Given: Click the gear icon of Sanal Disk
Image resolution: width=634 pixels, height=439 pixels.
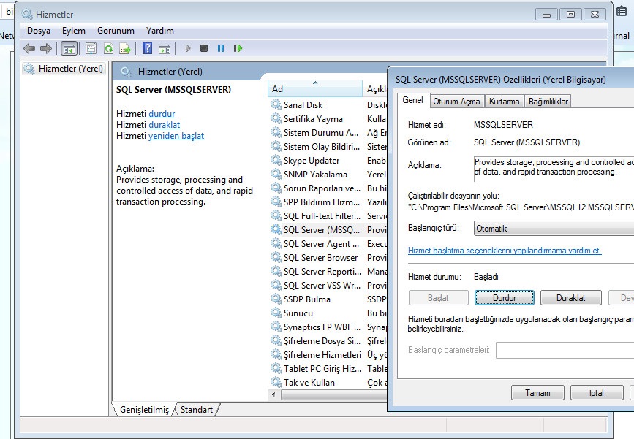Looking at the screenshot, I should point(276,105).
